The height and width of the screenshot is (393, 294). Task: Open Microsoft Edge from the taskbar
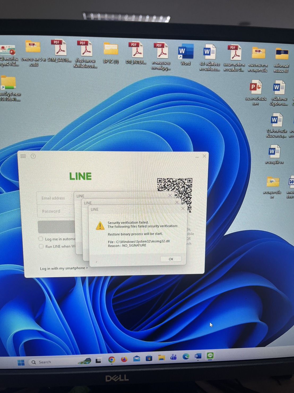pyautogui.click(x=186, y=357)
